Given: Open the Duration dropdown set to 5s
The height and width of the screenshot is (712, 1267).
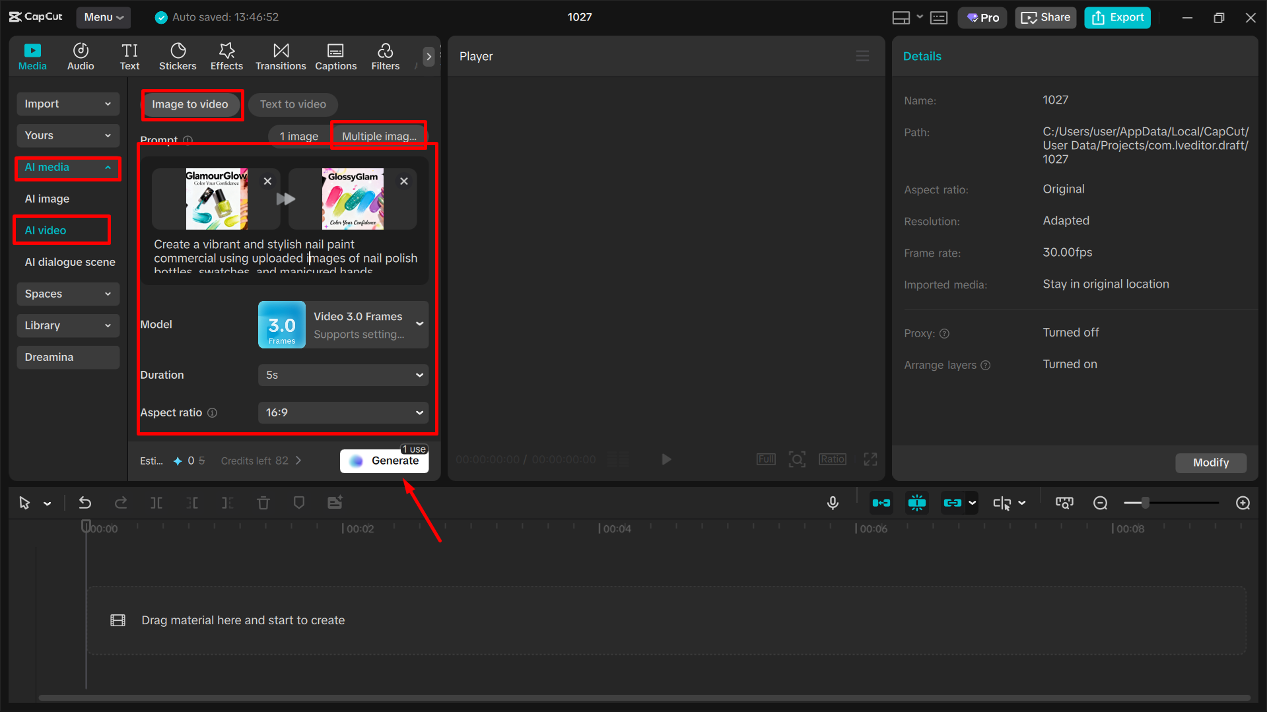Looking at the screenshot, I should point(343,375).
